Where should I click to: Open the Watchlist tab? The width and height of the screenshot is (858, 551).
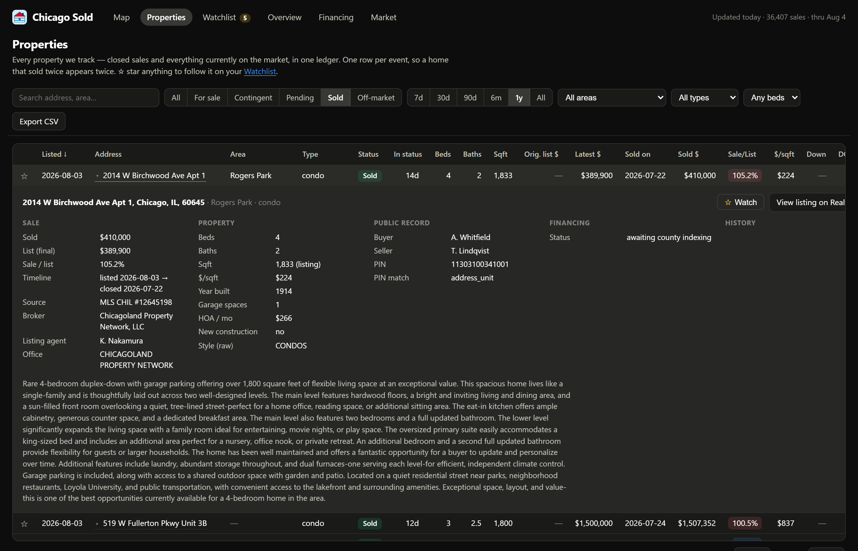point(226,17)
